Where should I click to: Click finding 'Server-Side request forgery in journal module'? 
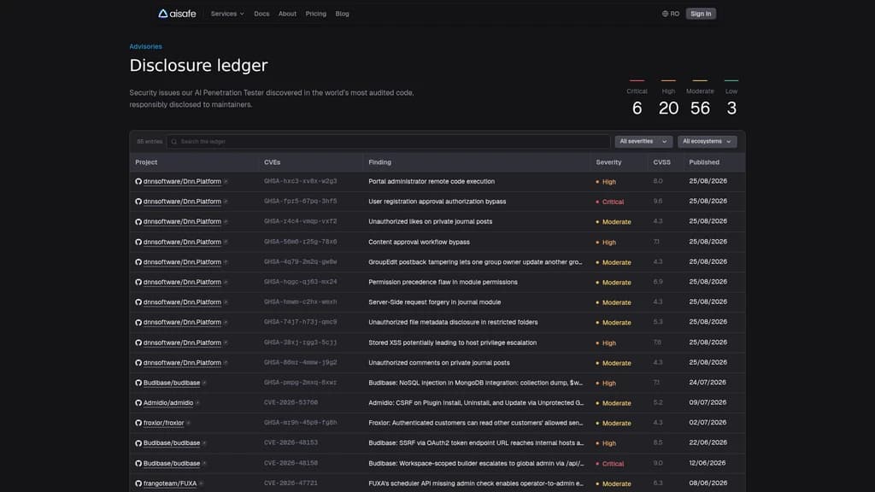pyautogui.click(x=435, y=302)
